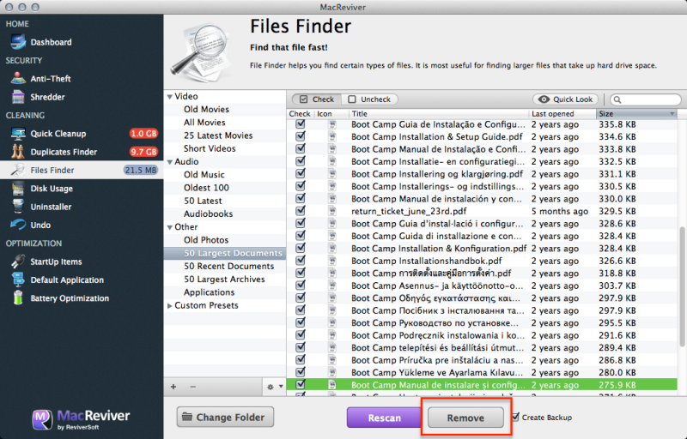
Task: Collapse the Audio category
Action: pos(169,162)
